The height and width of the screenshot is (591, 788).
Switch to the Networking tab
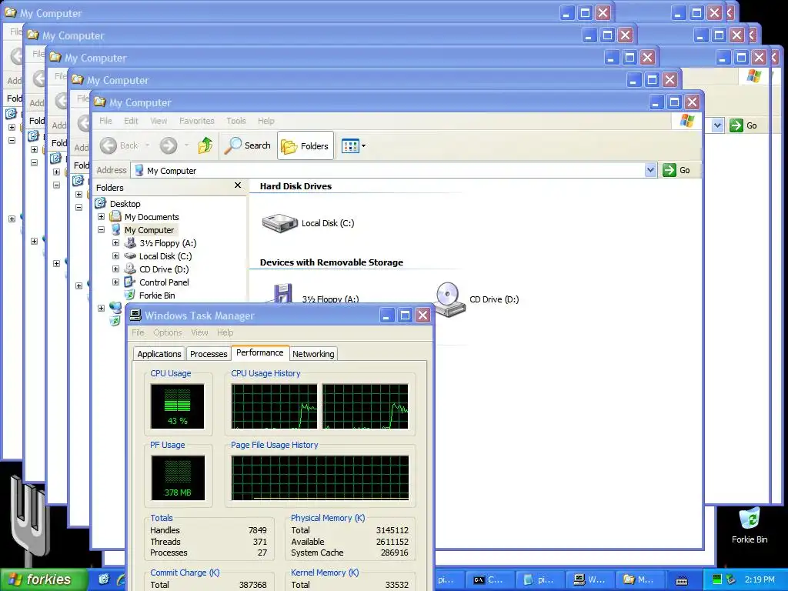point(313,354)
